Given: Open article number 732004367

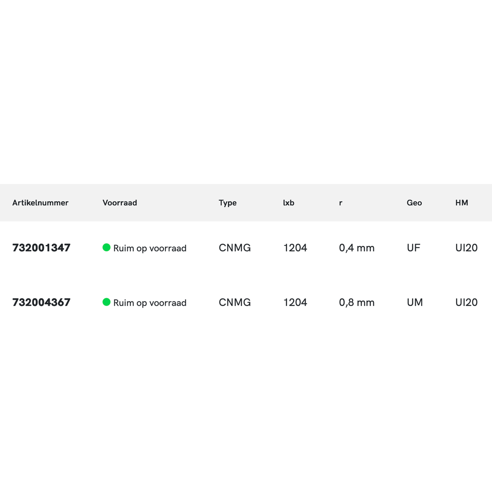Looking at the screenshot, I should pyautogui.click(x=41, y=303).
